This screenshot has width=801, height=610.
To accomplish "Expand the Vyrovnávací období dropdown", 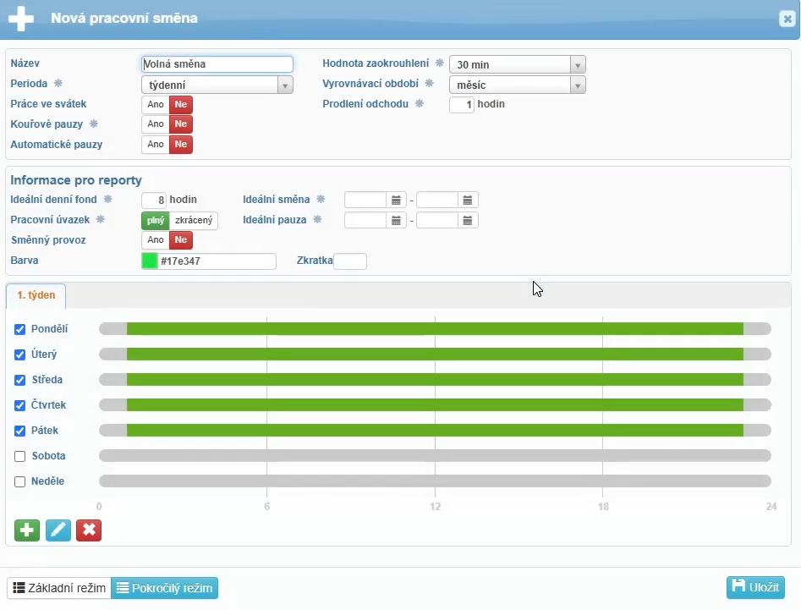I will (578, 85).
